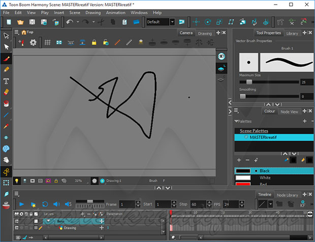The image size is (315, 242).
Task: Click the Open scene folder icon
Action: 20,22
